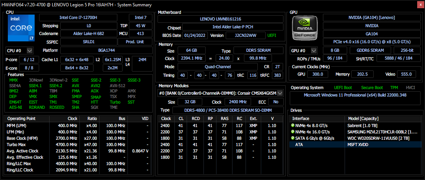
Task: Click the Model [Capacity] column header
Action: point(383,119)
